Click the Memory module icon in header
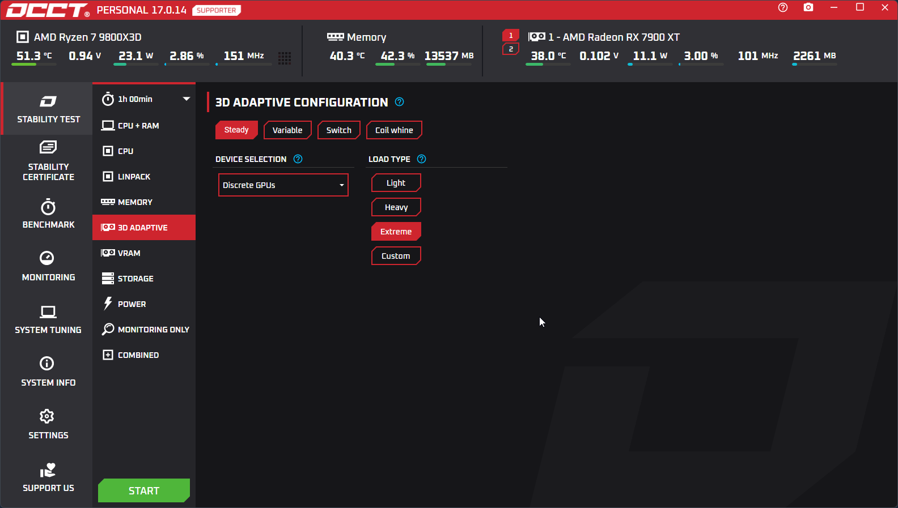This screenshot has height=508, width=898. point(336,37)
